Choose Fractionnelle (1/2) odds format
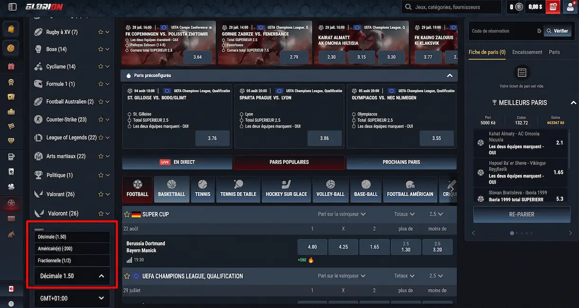 72,261
